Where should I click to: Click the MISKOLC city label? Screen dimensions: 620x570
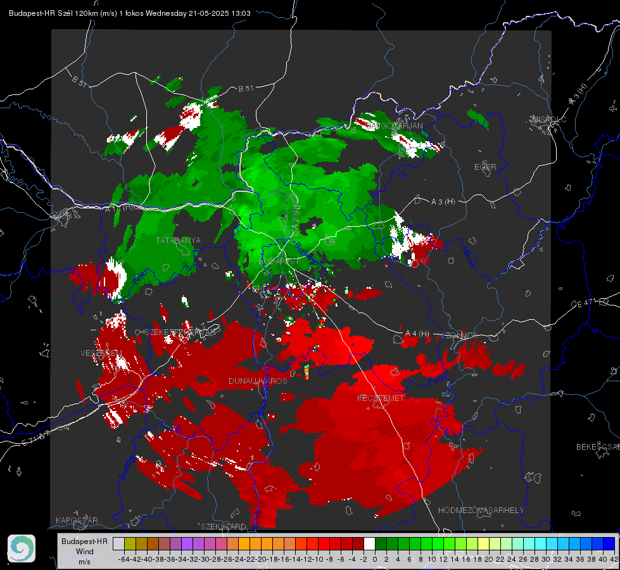549,120
